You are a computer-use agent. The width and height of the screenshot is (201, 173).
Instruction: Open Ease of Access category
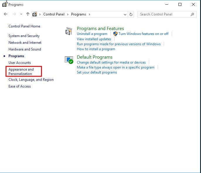click(20, 86)
